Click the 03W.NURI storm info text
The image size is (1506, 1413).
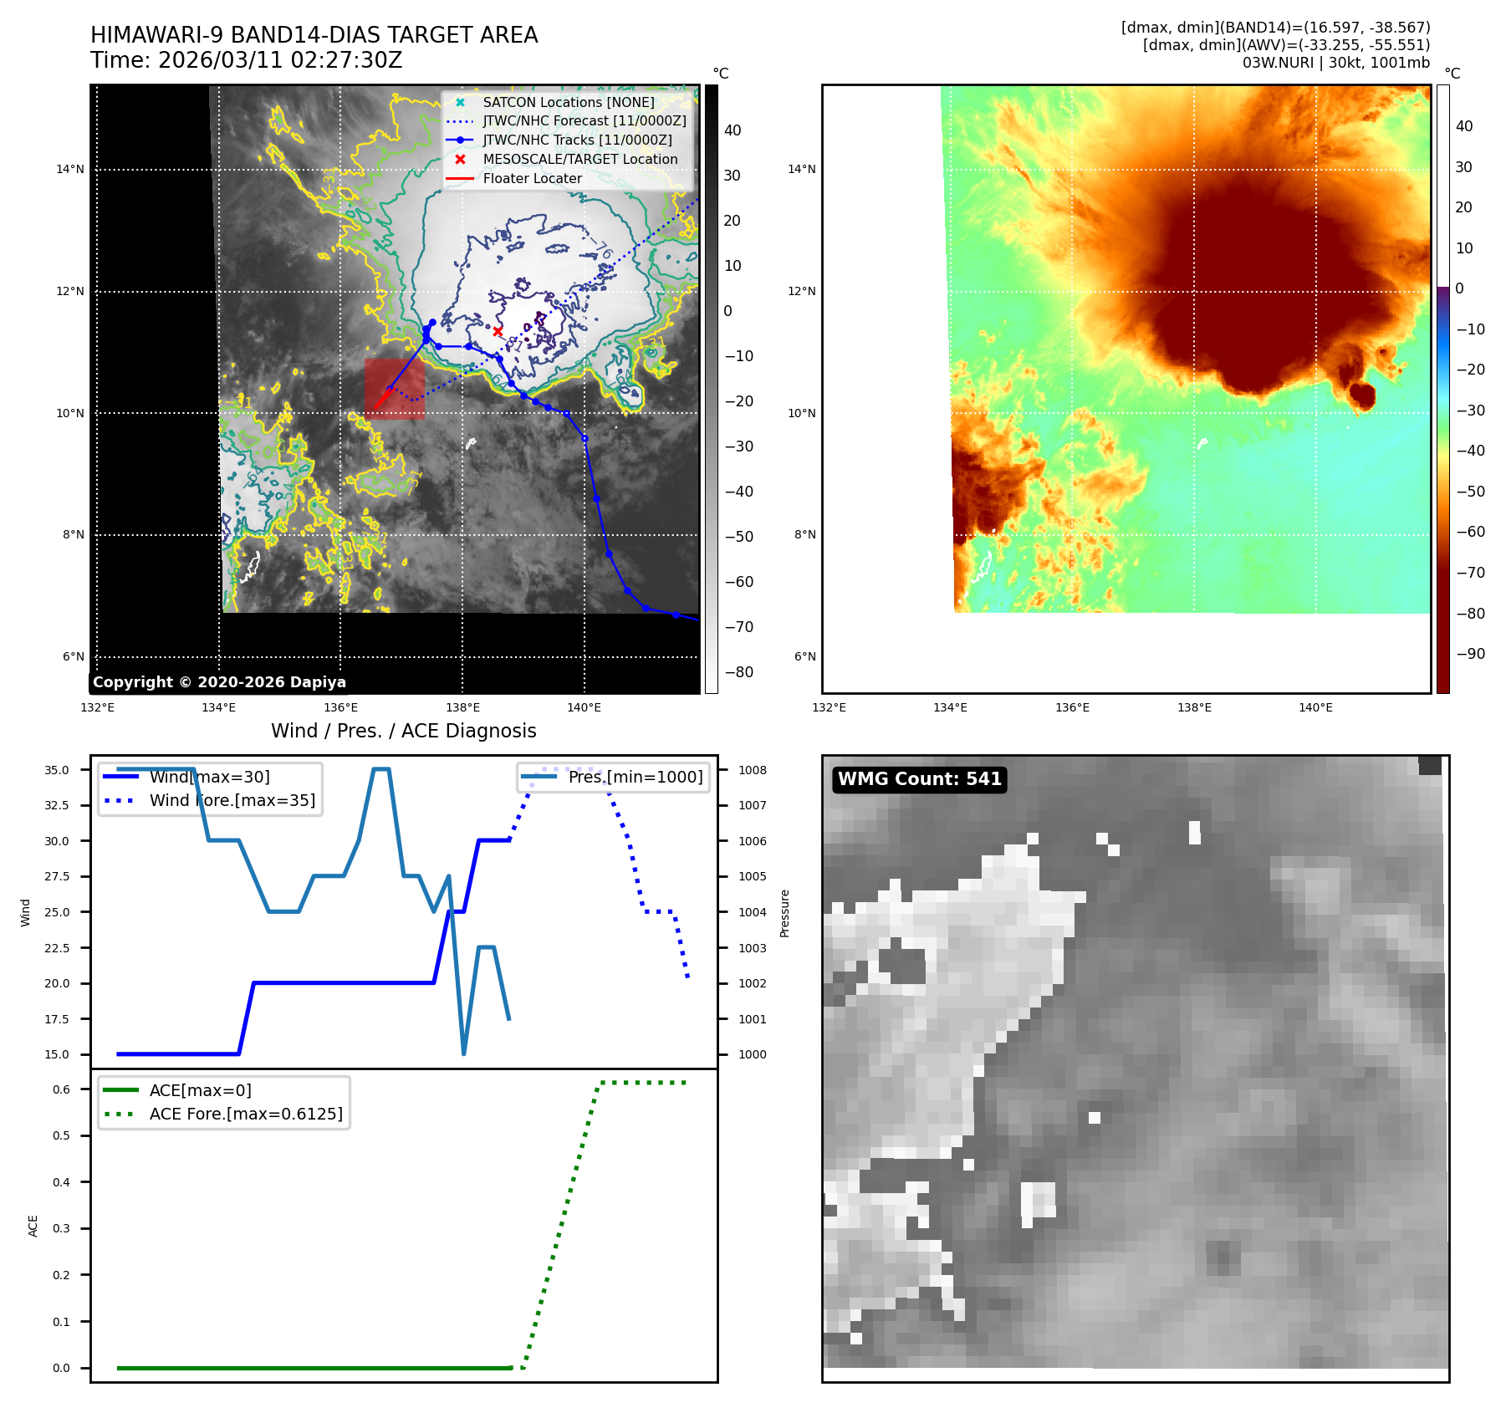pyautogui.click(x=1335, y=63)
